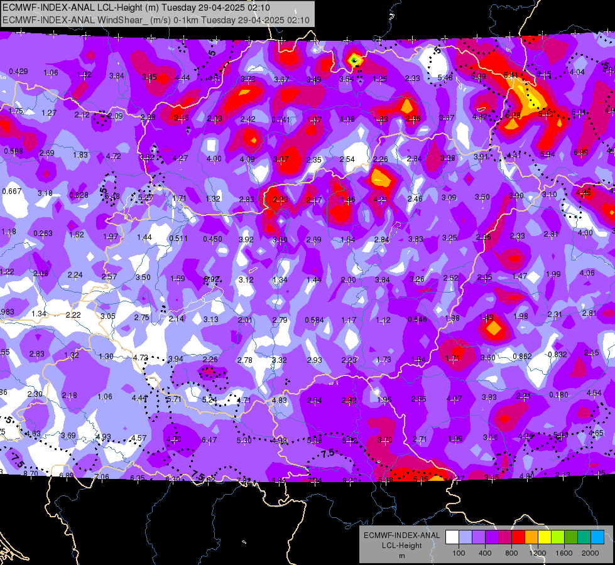
Task: Click the 5.71 wind shear value
Action: 174,399
